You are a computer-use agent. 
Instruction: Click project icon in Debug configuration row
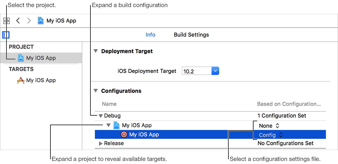[x=116, y=125]
